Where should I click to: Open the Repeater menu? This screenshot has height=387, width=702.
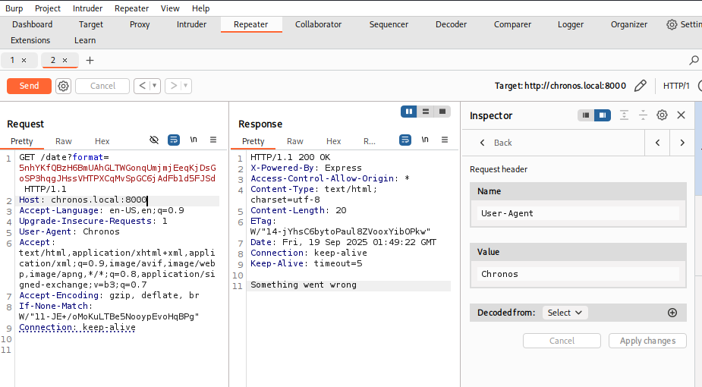[131, 8]
